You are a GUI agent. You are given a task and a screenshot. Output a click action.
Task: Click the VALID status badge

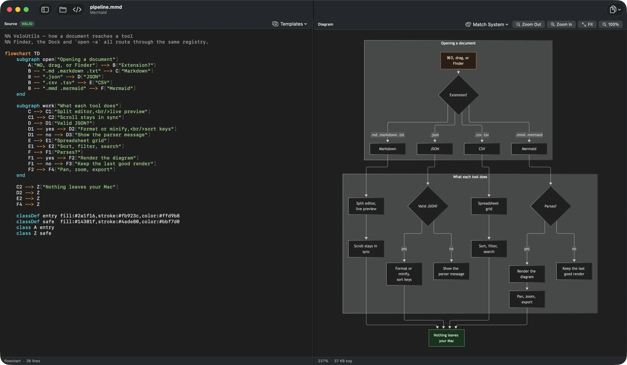click(27, 24)
